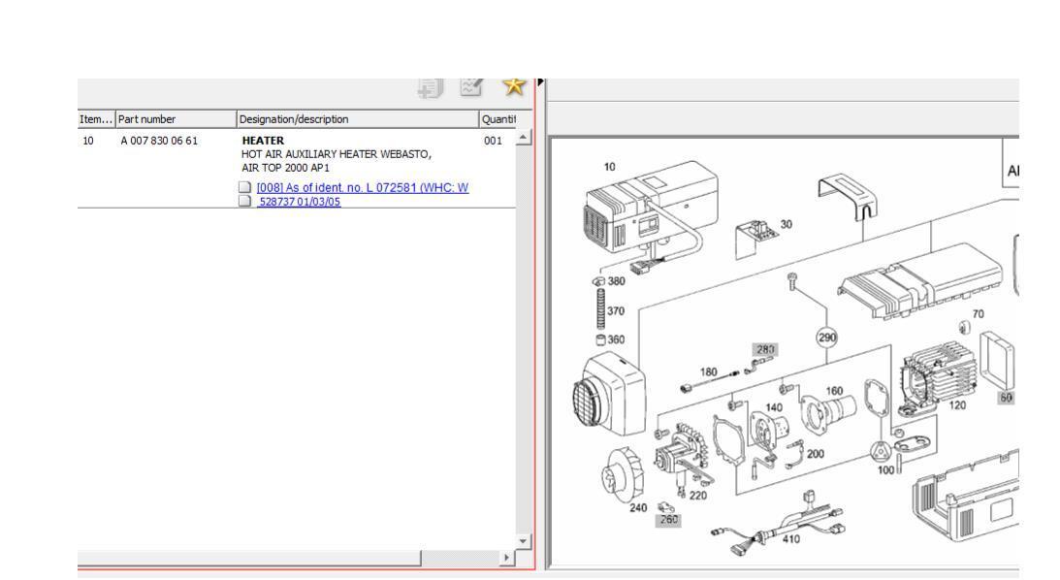Image resolution: width=1060 pixels, height=580 pixels.
Task: Click document icon beside 528737 01/03/05
Action: coord(246,202)
